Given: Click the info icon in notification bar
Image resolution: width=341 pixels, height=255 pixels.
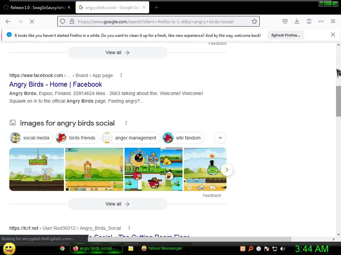Looking at the screenshot, I should (x=9, y=35).
